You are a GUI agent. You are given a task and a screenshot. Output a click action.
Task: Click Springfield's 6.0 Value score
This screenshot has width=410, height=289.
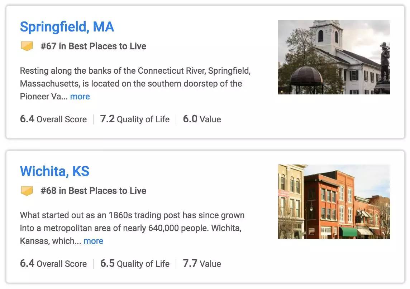point(202,119)
